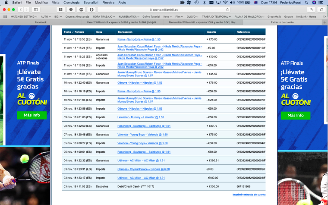Image resolution: width=328 pixels, height=205 pixels.
Task: Open Time Machine menu icon
Action: 196,3
